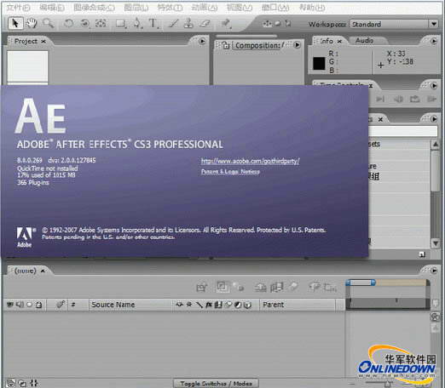This screenshot has height=388, width=445.
Task: Open the Effects panel flyout menu
Action: [x=434, y=119]
